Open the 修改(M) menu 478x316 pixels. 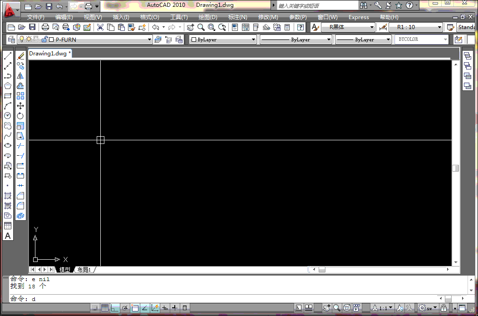(268, 17)
